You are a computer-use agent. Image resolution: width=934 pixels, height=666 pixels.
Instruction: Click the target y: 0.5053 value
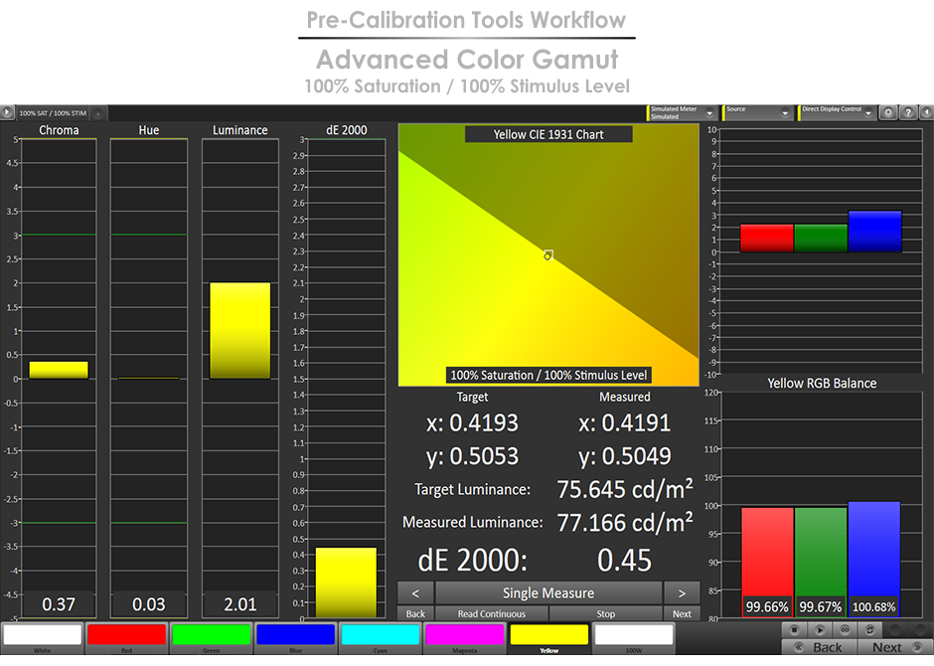point(472,456)
